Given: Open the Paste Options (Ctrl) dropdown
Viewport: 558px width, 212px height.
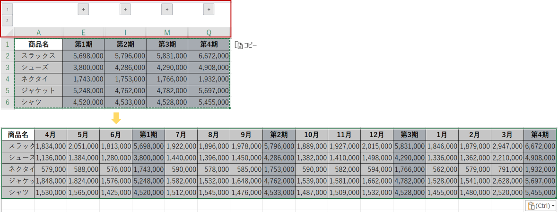Looking at the screenshot, I should point(541,205).
